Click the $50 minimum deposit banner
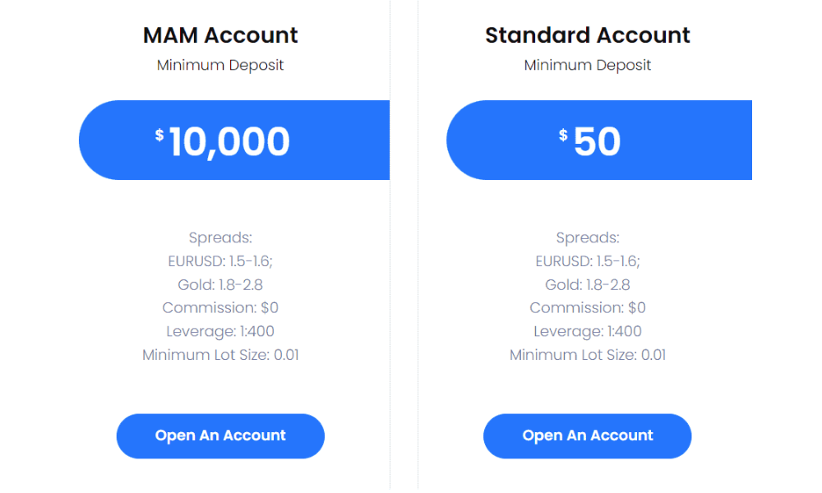This screenshot has height=493, width=822. pyautogui.click(x=598, y=141)
